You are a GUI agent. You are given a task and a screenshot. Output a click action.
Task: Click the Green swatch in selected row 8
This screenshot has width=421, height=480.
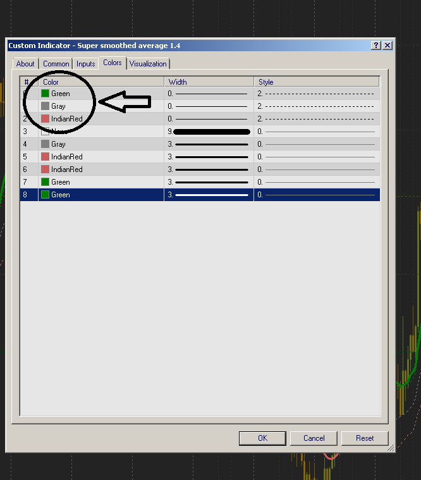(x=45, y=195)
